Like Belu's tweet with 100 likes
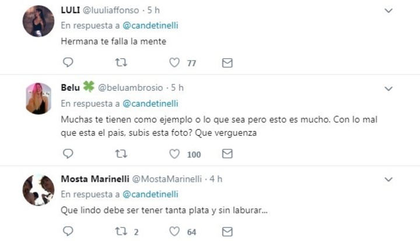Image resolution: width=420 pixels, height=241 pixels. (174, 154)
